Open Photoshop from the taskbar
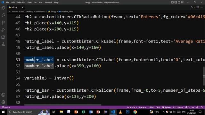Screen dimensions: 205x115 coord(127,112)
